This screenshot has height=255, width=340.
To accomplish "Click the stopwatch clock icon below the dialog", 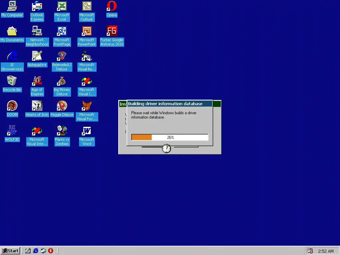I will pos(167,148).
